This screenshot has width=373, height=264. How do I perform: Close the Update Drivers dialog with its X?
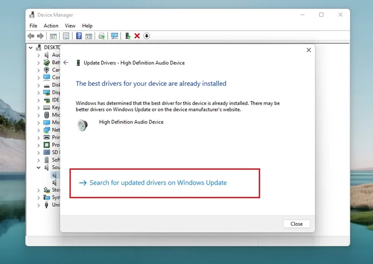[309, 50]
